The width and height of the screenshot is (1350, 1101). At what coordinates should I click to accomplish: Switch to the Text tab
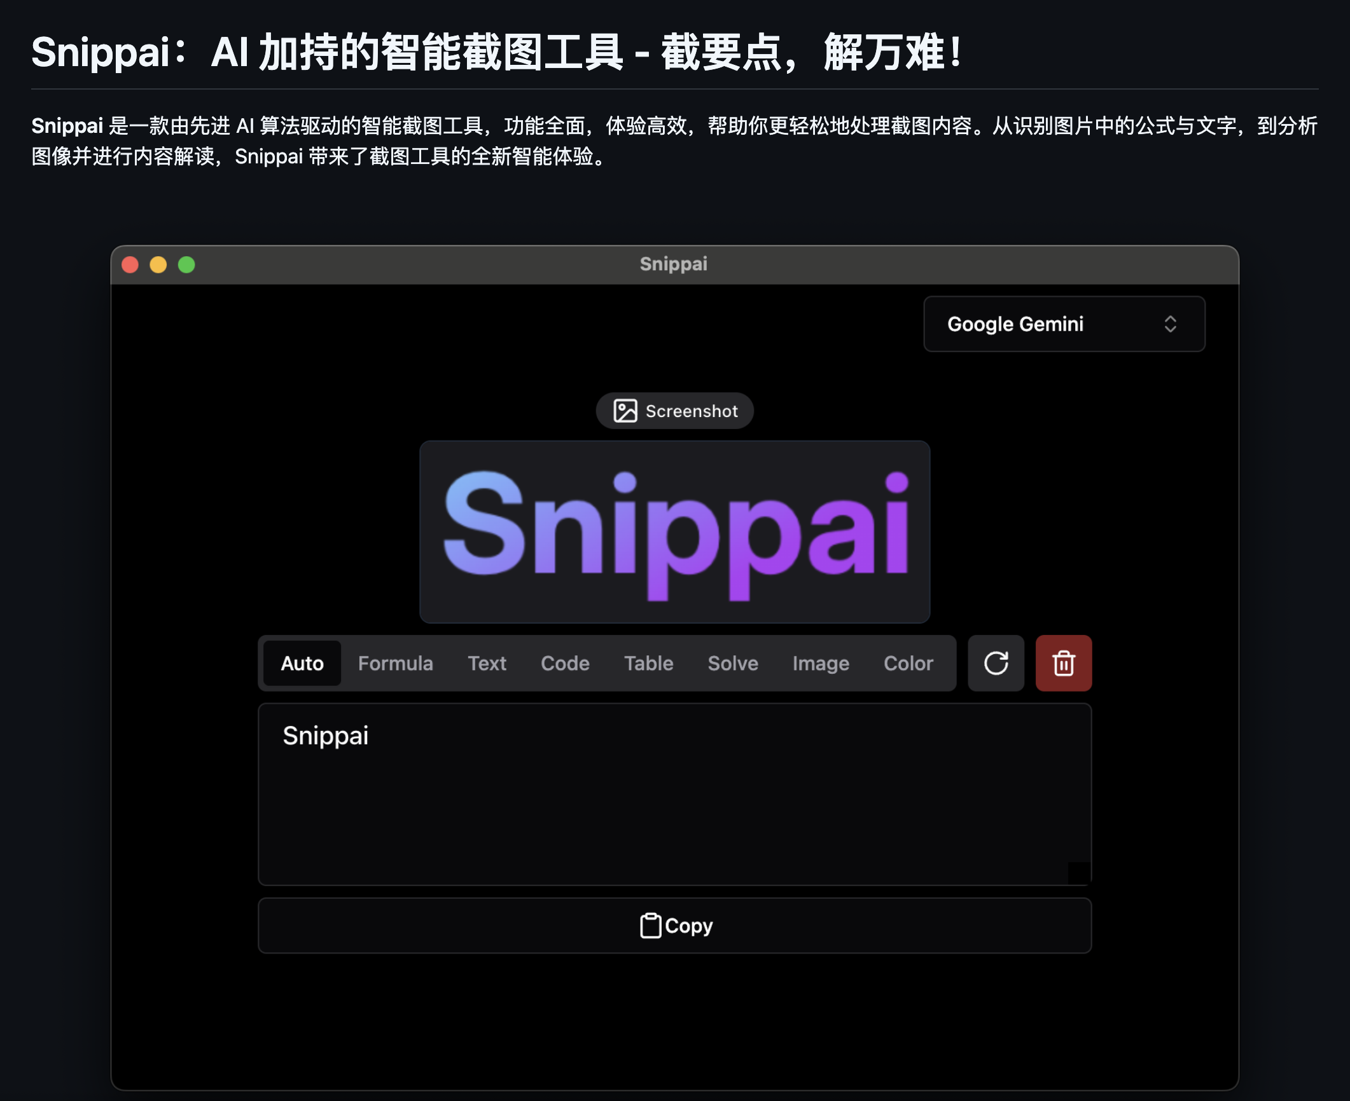click(x=487, y=663)
